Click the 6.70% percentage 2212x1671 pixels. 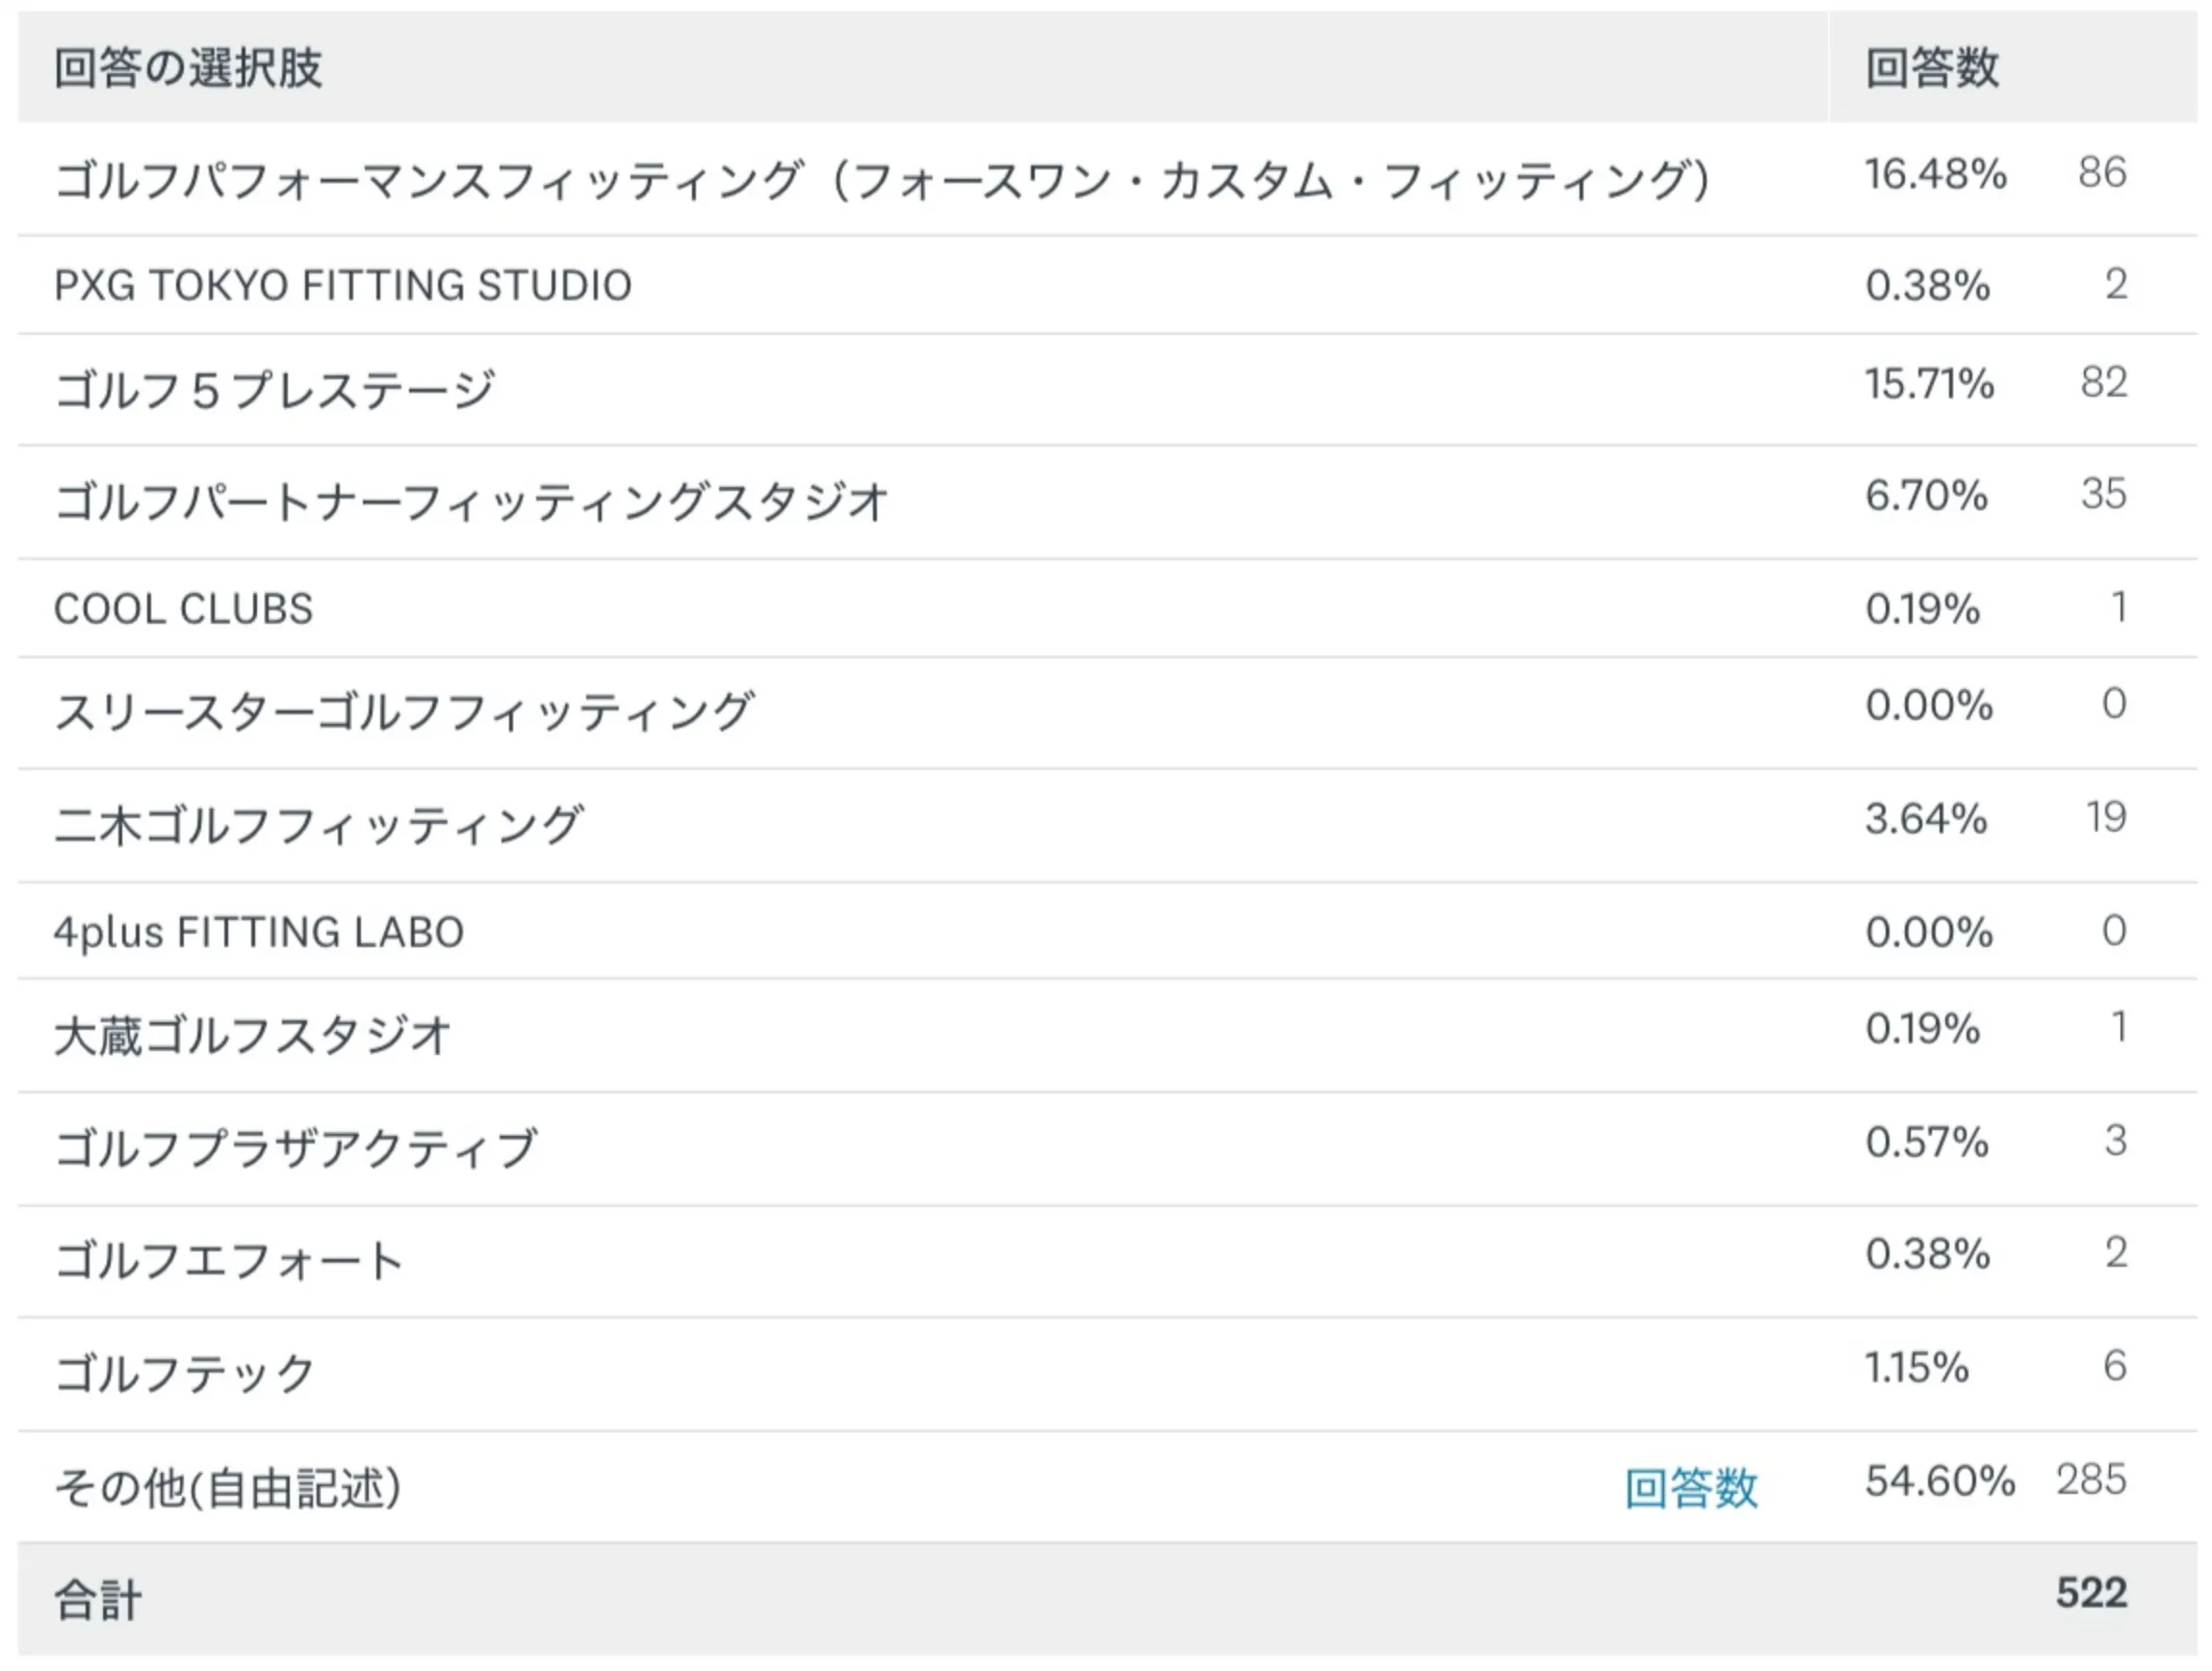[1926, 495]
